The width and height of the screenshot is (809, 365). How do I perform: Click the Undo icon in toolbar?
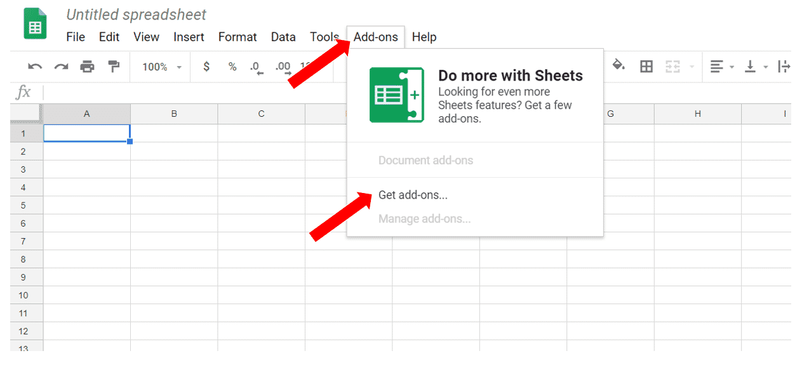pos(36,67)
